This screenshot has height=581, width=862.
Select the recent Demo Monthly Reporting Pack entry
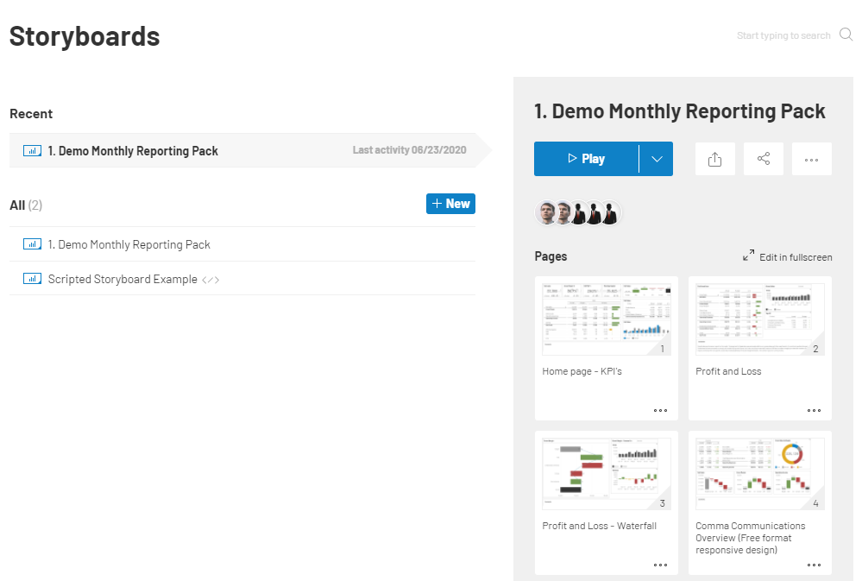pyautogui.click(x=243, y=150)
